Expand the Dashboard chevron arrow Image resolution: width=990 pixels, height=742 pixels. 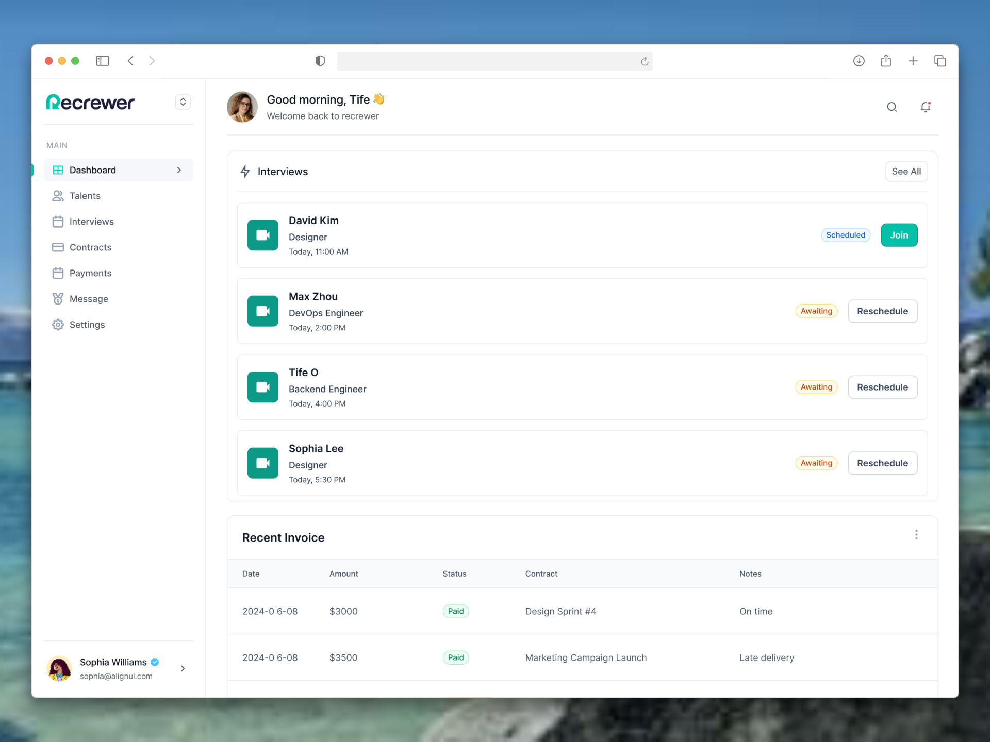(x=179, y=170)
